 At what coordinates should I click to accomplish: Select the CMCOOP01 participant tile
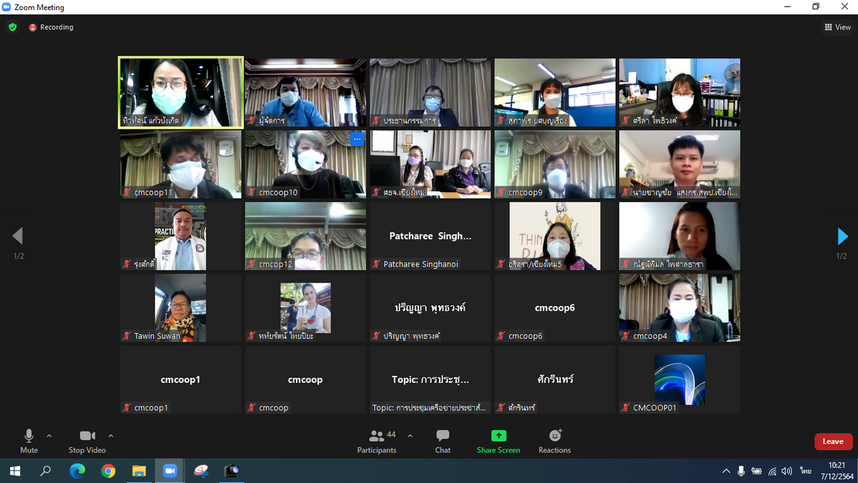point(680,379)
